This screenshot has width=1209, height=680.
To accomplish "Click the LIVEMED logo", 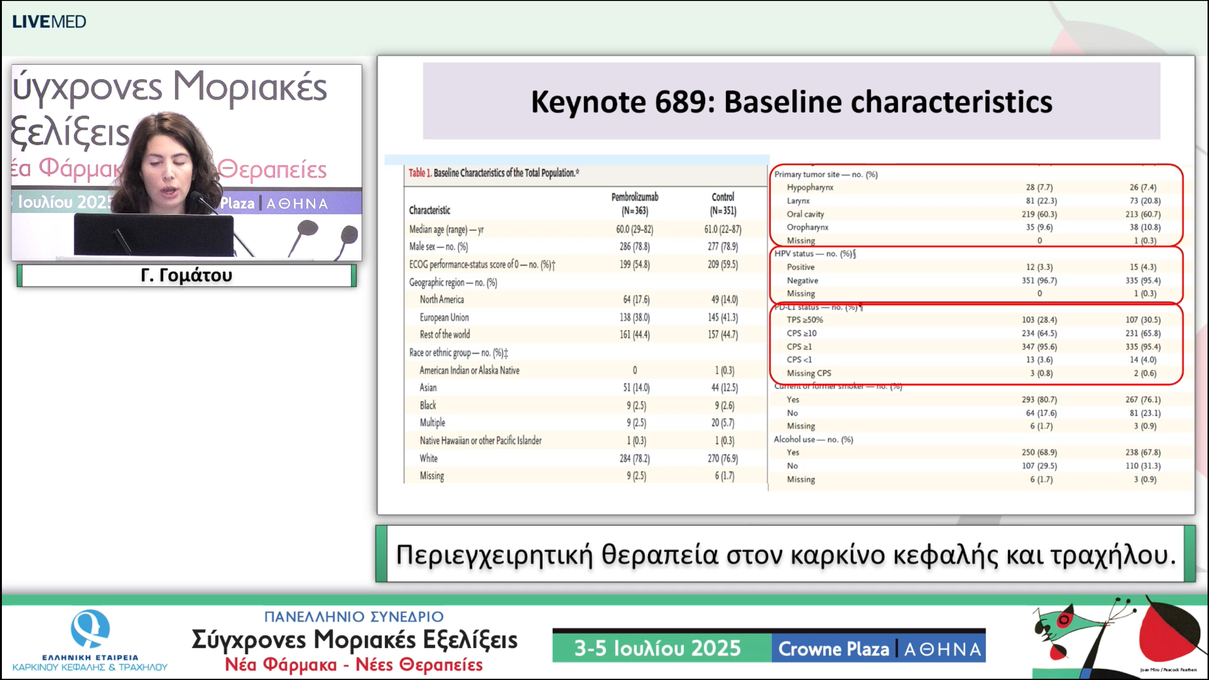I will click(x=49, y=22).
